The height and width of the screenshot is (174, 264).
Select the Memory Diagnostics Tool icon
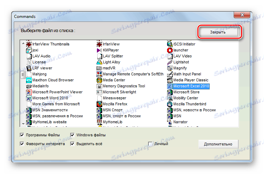click(x=99, y=86)
